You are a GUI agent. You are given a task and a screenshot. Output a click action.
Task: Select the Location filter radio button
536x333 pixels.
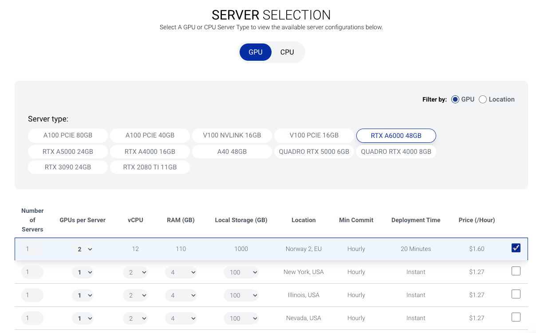coord(483,99)
